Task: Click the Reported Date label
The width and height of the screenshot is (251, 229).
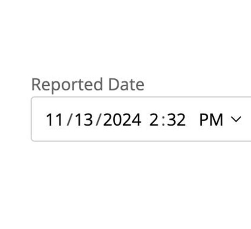Action: [x=87, y=85]
